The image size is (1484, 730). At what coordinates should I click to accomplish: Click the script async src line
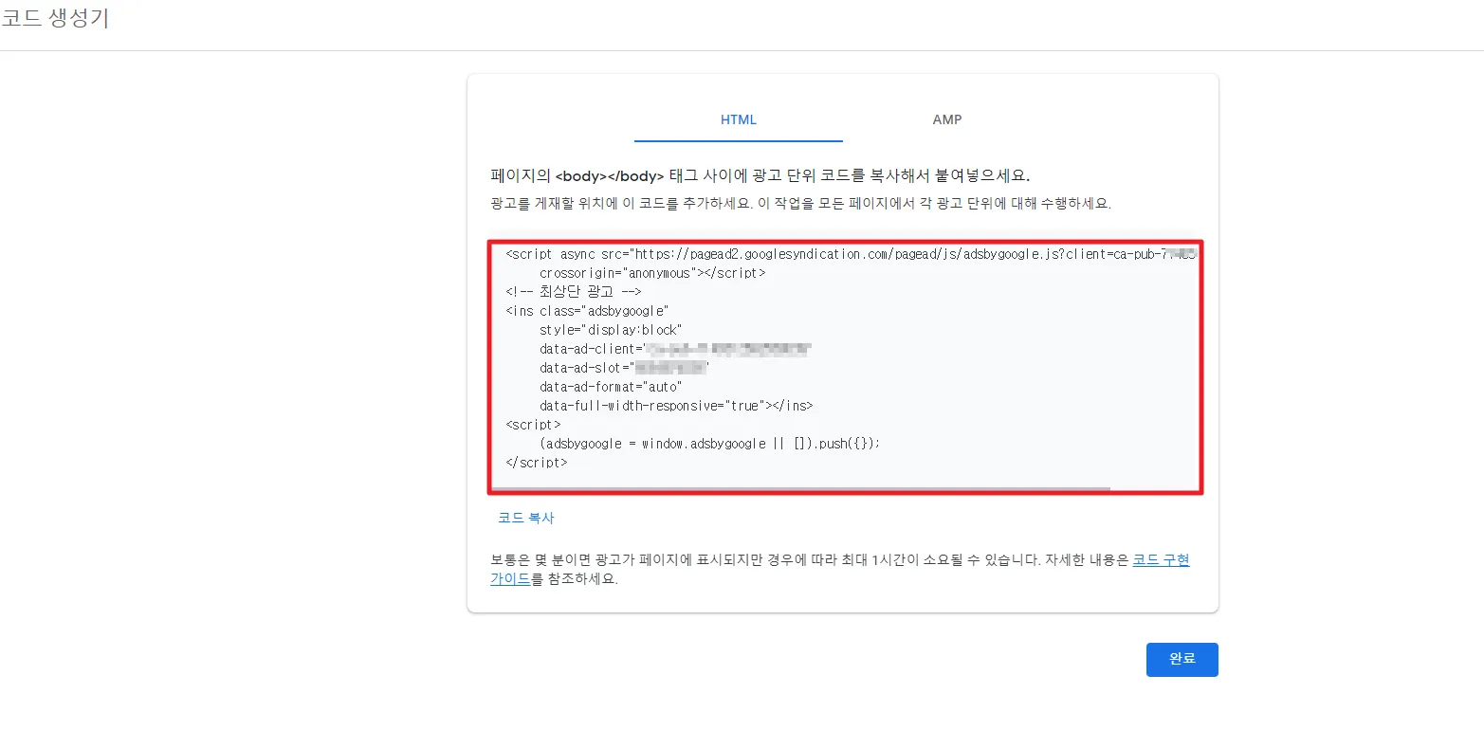click(851, 254)
